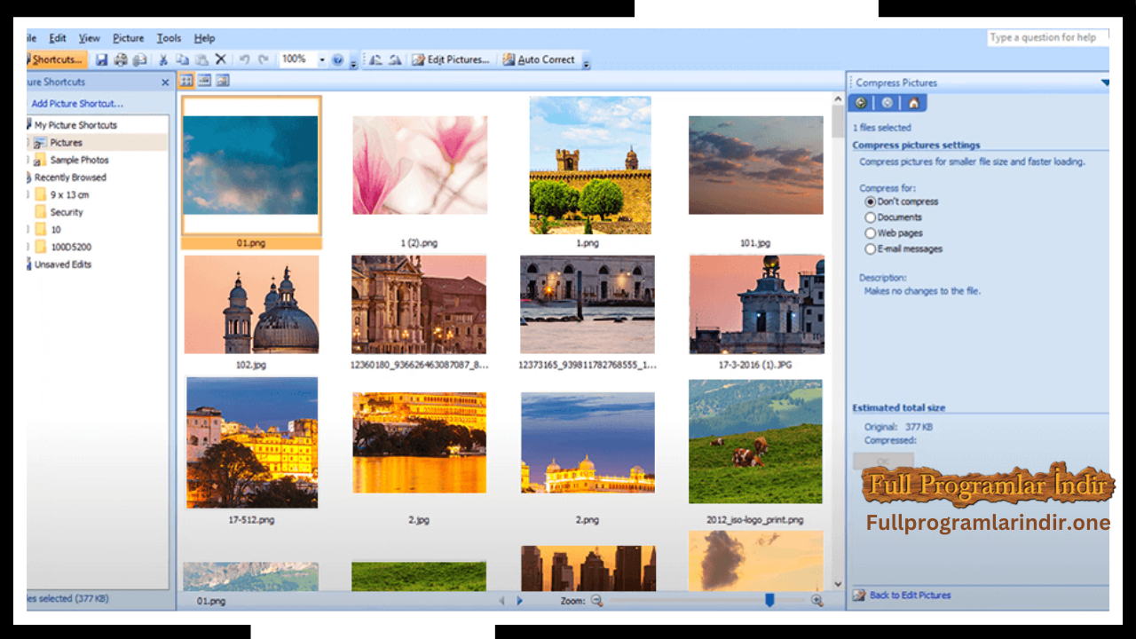Switch to Single Picture view icon
This screenshot has height=639, width=1136.
(x=223, y=81)
